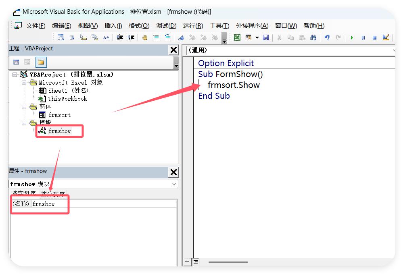The height and width of the screenshot is (274, 403).
Task: Open the 运行(R) menu
Action: point(193,26)
